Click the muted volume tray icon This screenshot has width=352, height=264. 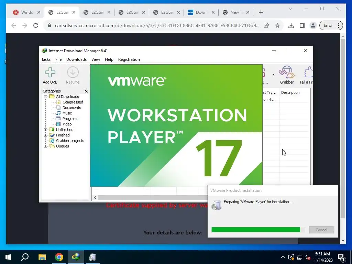(308, 257)
